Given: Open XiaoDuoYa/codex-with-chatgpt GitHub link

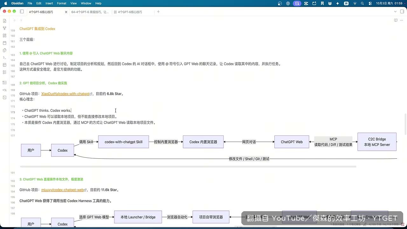Looking at the screenshot, I should pos(66,94).
